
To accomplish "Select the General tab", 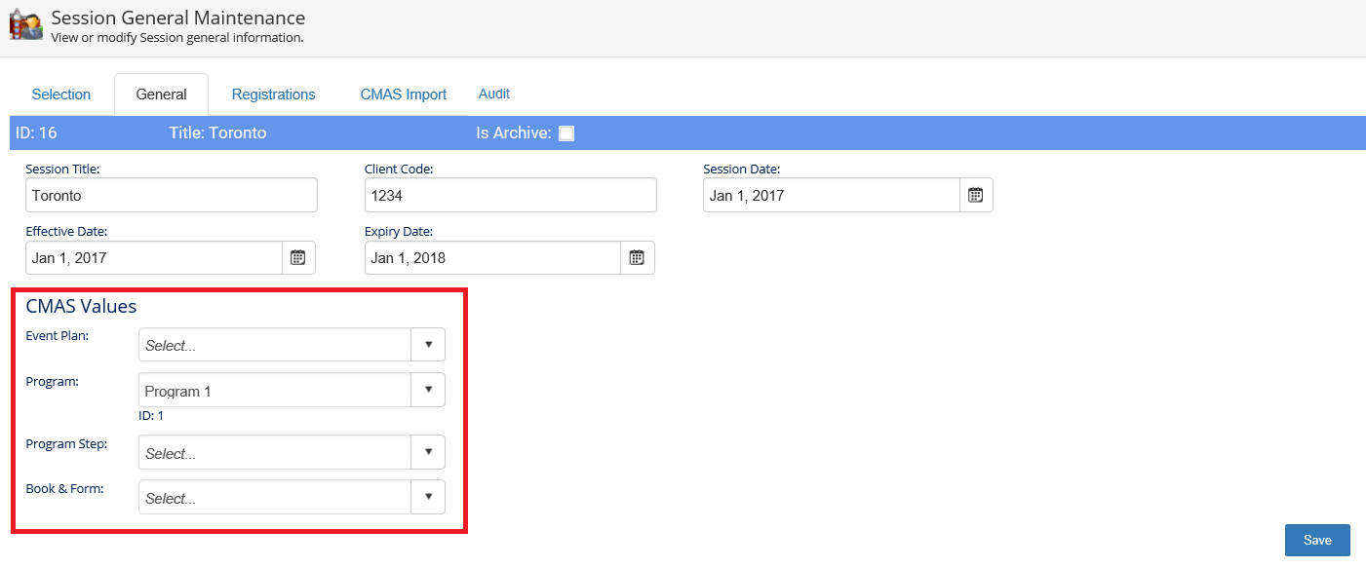I will coord(162,95).
